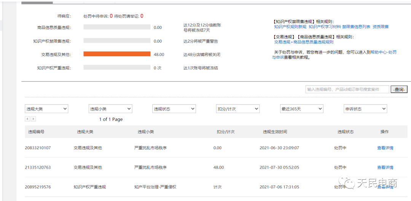
Task: Select violation number 20833210107
Action: pyautogui.click(x=38, y=148)
